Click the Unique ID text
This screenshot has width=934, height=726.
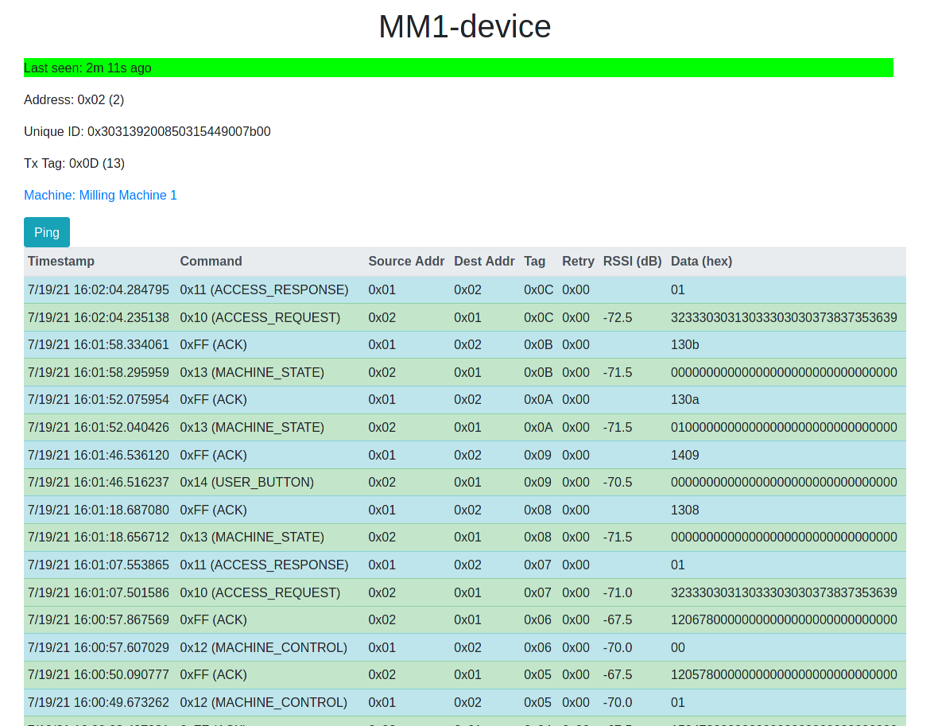(x=147, y=131)
